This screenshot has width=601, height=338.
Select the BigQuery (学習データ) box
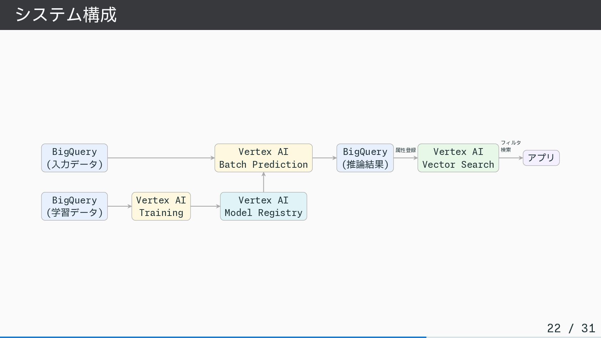(74, 206)
